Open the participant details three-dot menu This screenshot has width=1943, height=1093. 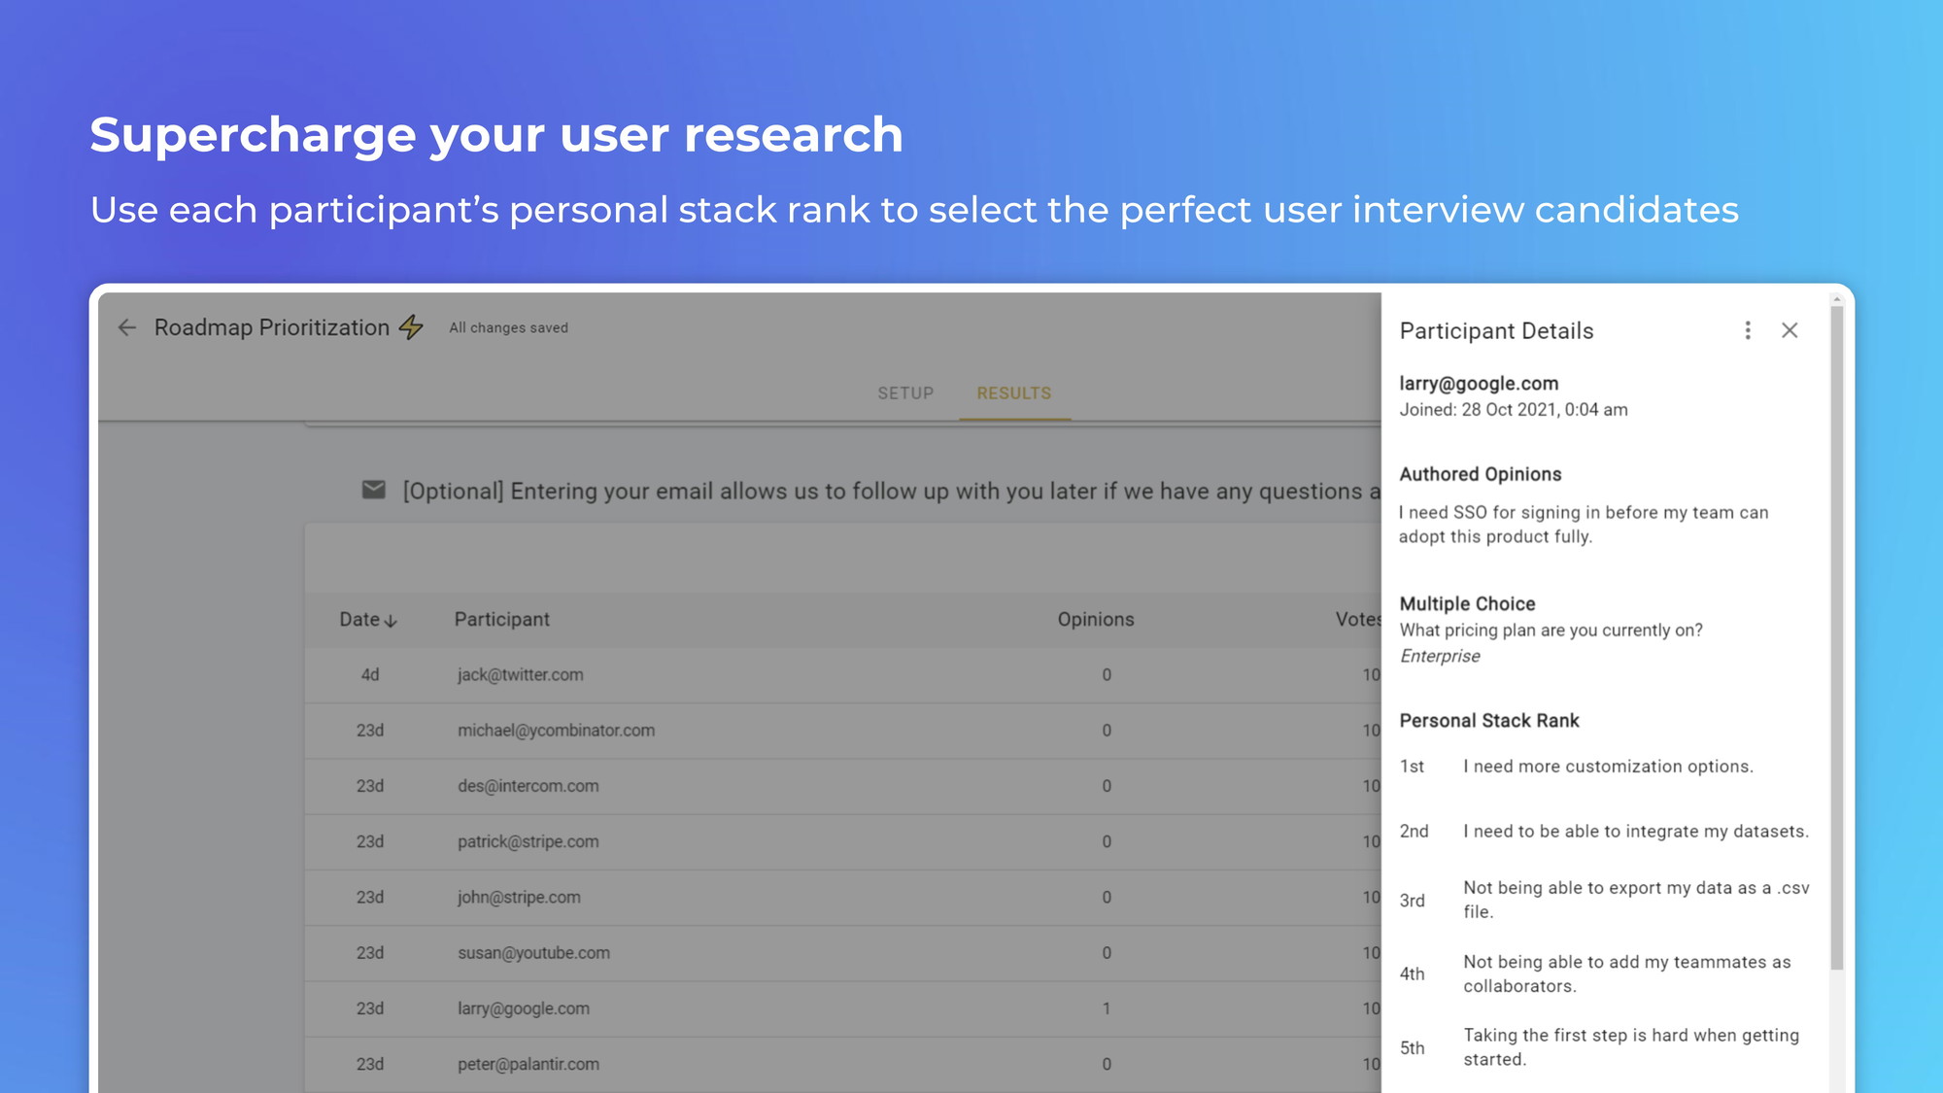[x=1748, y=330]
